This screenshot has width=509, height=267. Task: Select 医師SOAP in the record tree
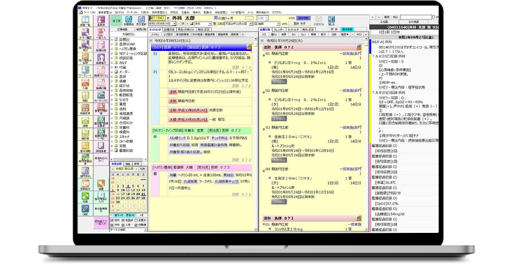click(127, 44)
